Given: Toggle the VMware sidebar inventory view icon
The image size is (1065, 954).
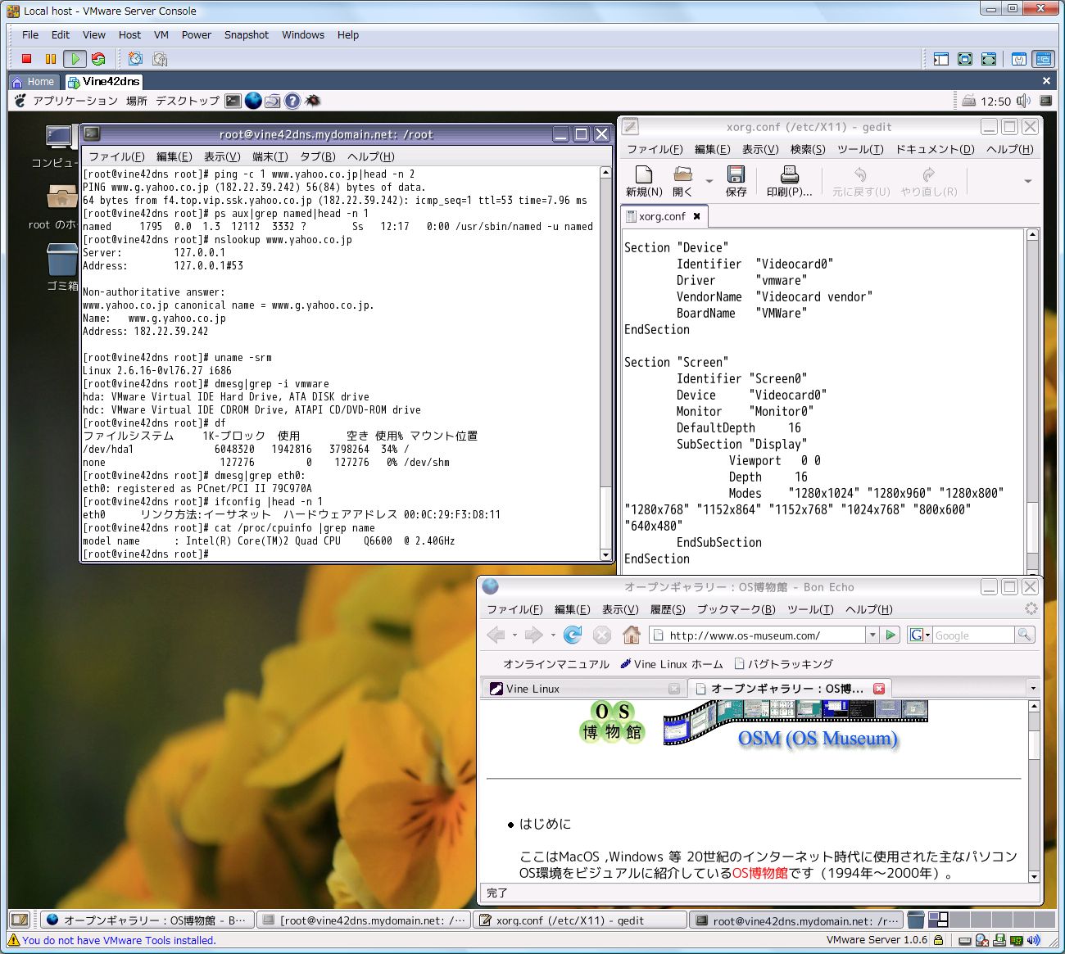Looking at the screenshot, I should 941,59.
